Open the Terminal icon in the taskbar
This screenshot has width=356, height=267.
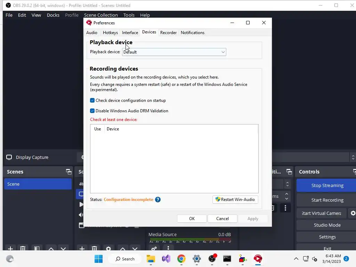pos(227,259)
